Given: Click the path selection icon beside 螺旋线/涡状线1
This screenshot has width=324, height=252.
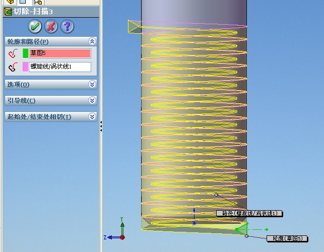Looking at the screenshot, I should click(x=13, y=67).
